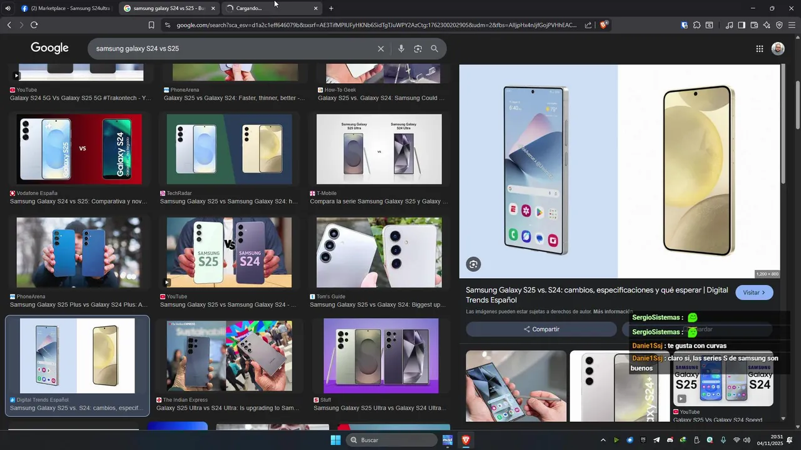Select the Tom's Guide camera closeup thumbnail
Viewport: 801px width, 450px height.
(x=379, y=252)
